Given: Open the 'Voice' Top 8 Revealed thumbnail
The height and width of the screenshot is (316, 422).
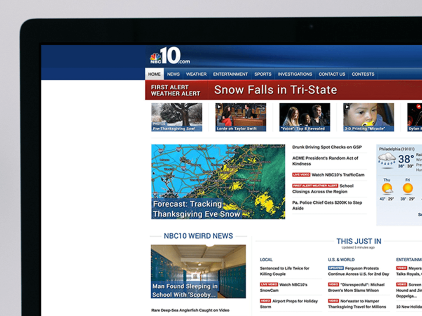Looking at the screenshot, I should tap(305, 117).
